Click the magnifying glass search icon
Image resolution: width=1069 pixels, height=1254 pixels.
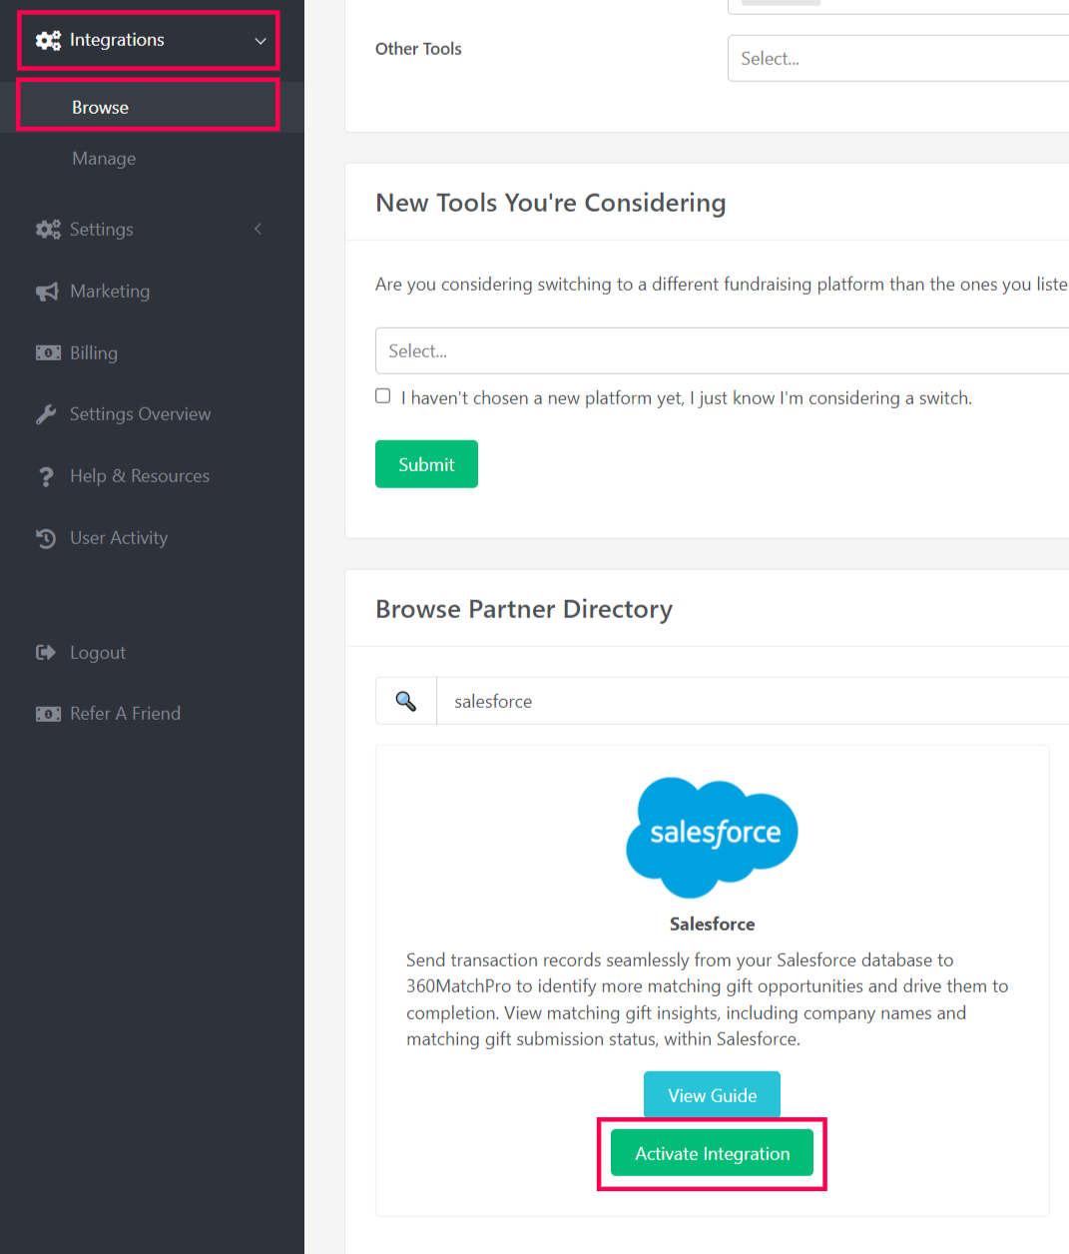(406, 701)
